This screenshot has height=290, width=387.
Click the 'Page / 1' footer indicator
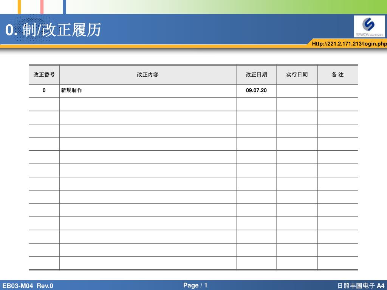click(195, 285)
